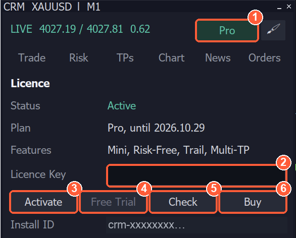Open the theme brush icon
The image size is (296, 238).
coord(273,30)
